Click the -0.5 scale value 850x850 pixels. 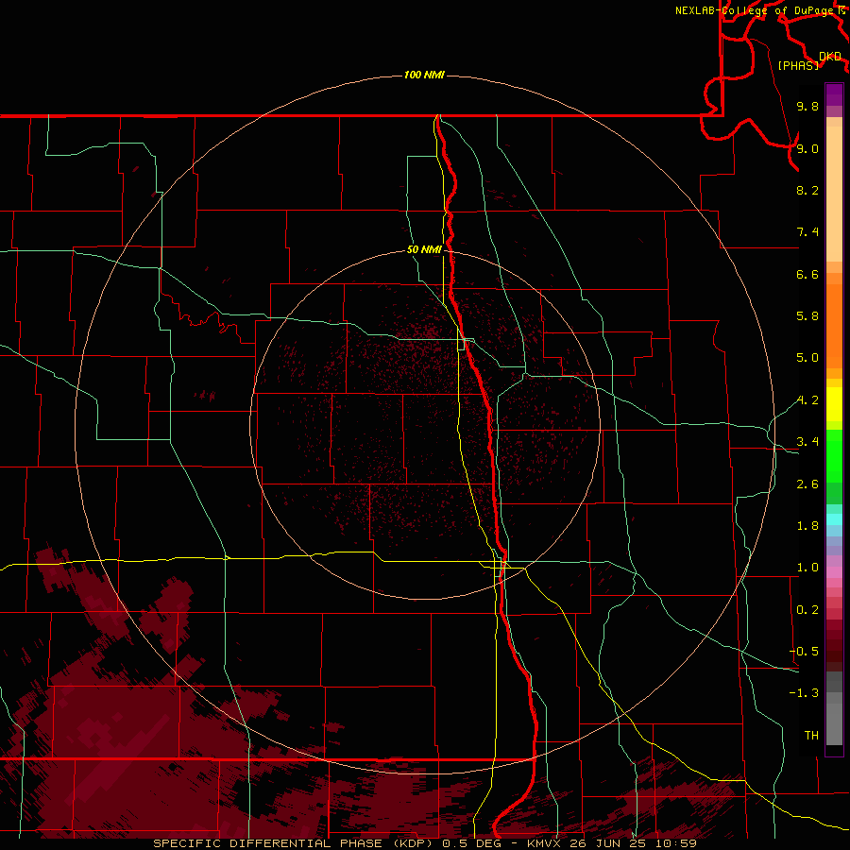point(804,652)
